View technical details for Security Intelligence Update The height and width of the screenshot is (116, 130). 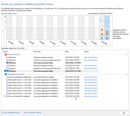click(91, 77)
